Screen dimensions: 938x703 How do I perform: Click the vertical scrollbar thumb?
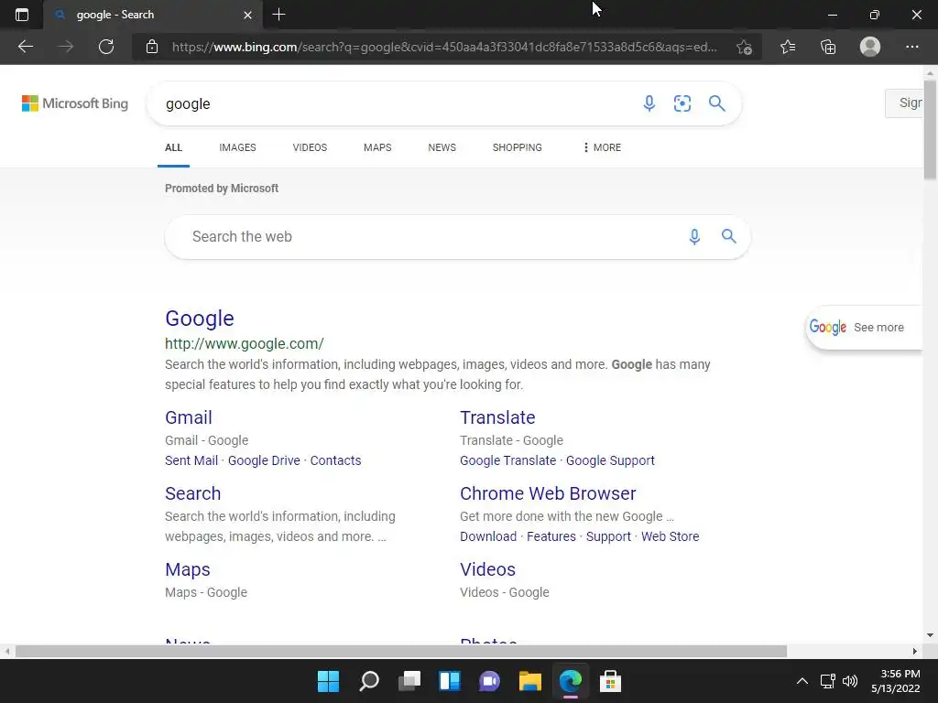pyautogui.click(x=930, y=128)
